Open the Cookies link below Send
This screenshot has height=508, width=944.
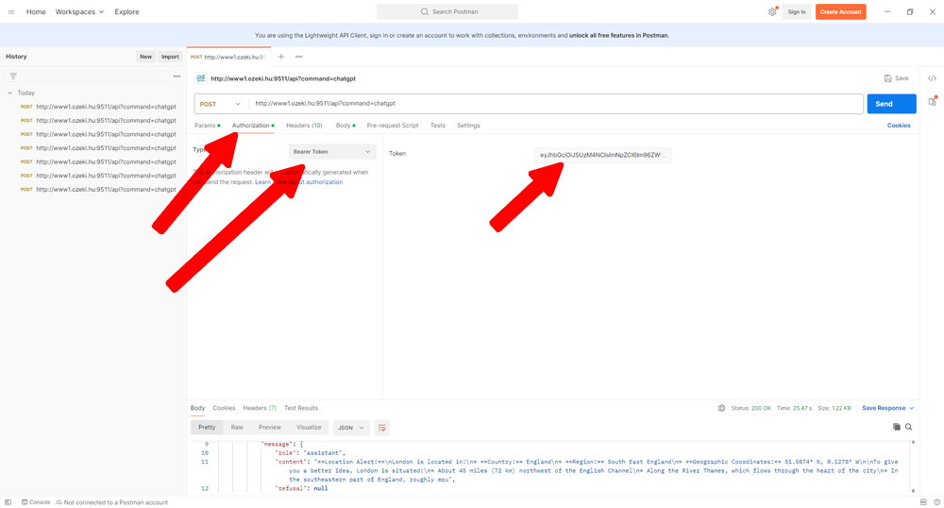(899, 126)
